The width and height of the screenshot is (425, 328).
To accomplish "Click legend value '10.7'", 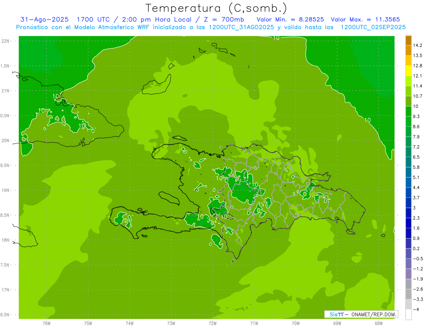I will tap(418, 96).
